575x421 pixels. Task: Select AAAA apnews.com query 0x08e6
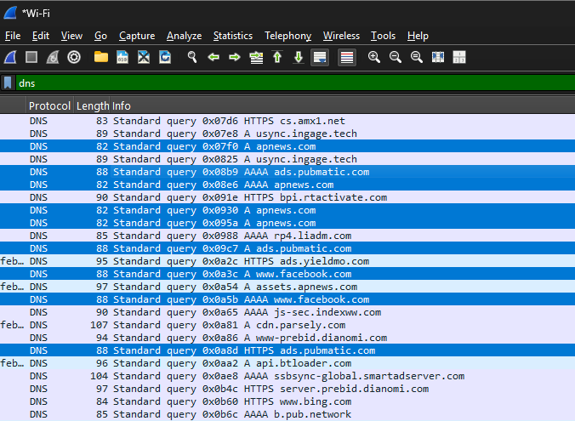(x=287, y=185)
